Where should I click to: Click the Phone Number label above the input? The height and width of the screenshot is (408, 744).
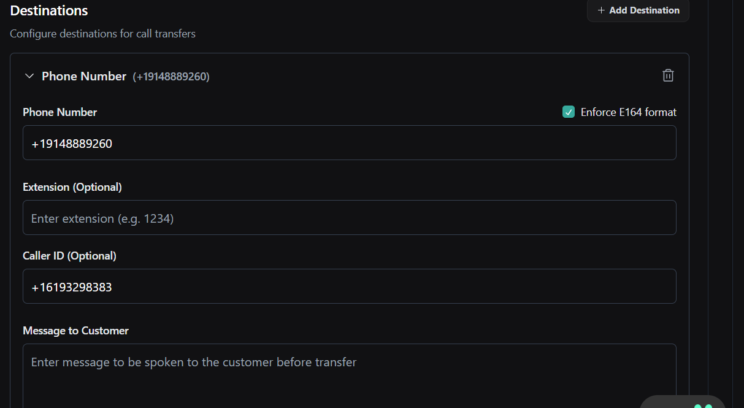(x=60, y=112)
